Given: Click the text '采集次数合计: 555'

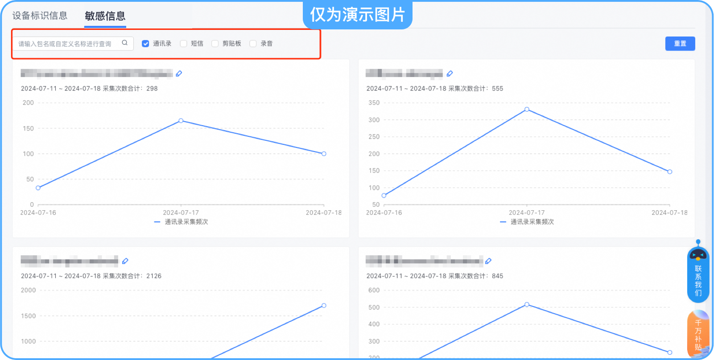Looking at the screenshot, I should [x=476, y=89].
